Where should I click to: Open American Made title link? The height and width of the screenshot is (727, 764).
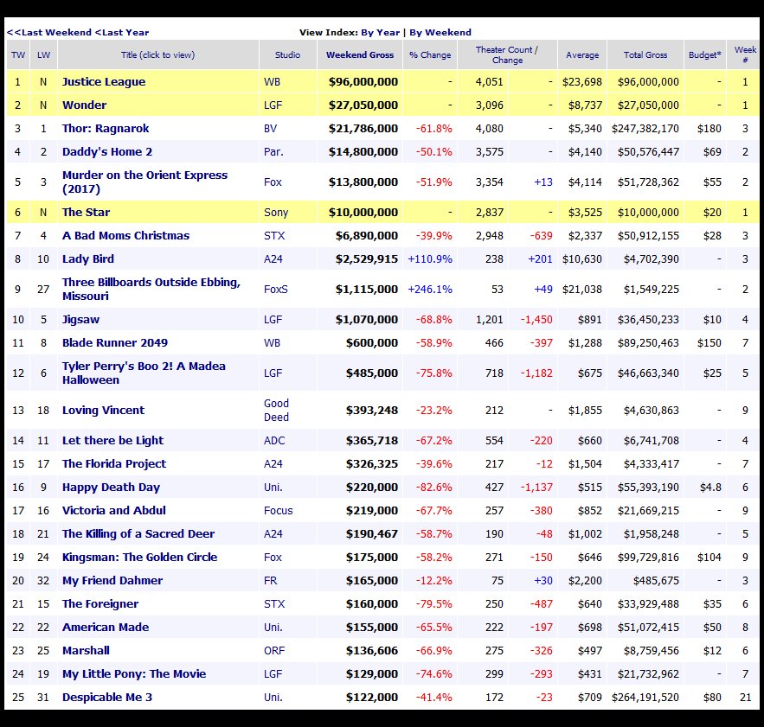pos(106,628)
